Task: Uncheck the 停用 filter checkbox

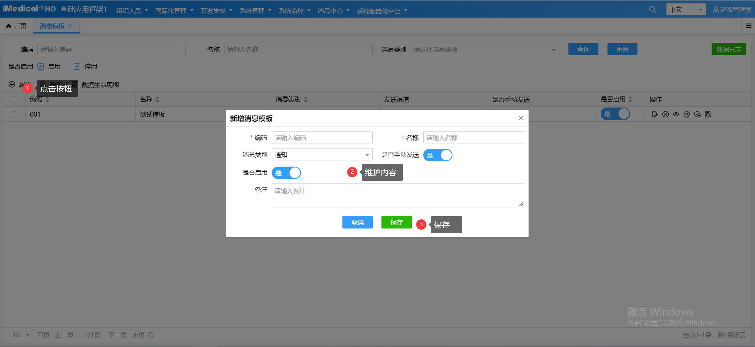Action: (77, 67)
